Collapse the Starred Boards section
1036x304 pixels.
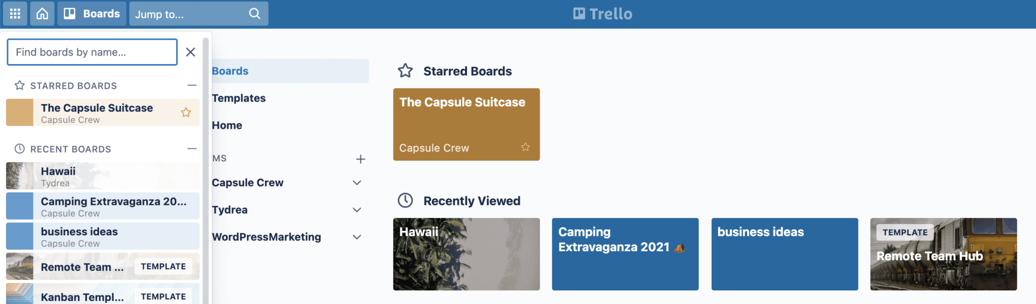[x=192, y=85]
